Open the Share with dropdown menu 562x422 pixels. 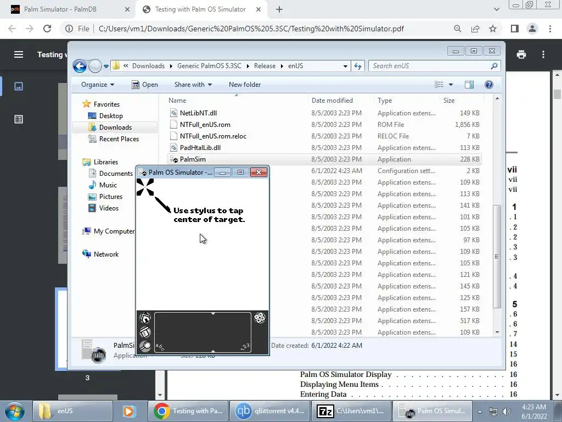193,85
